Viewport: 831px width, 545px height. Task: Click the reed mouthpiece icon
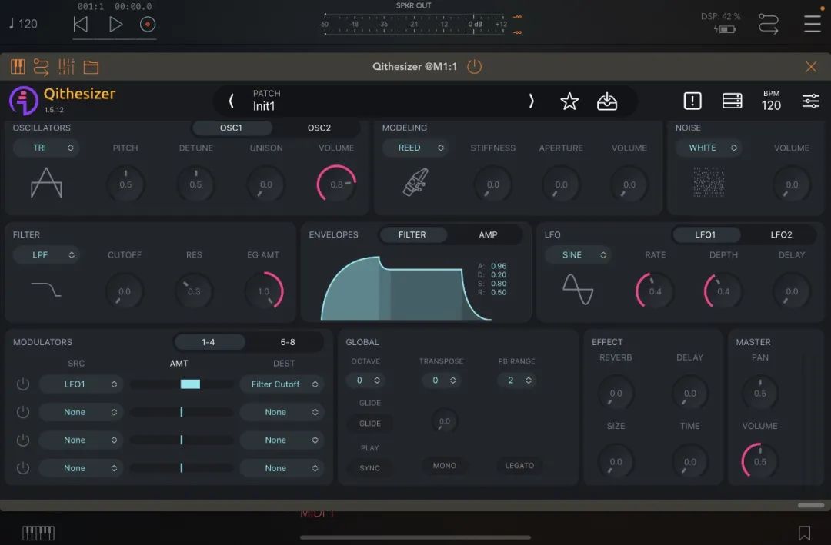pyautogui.click(x=415, y=182)
